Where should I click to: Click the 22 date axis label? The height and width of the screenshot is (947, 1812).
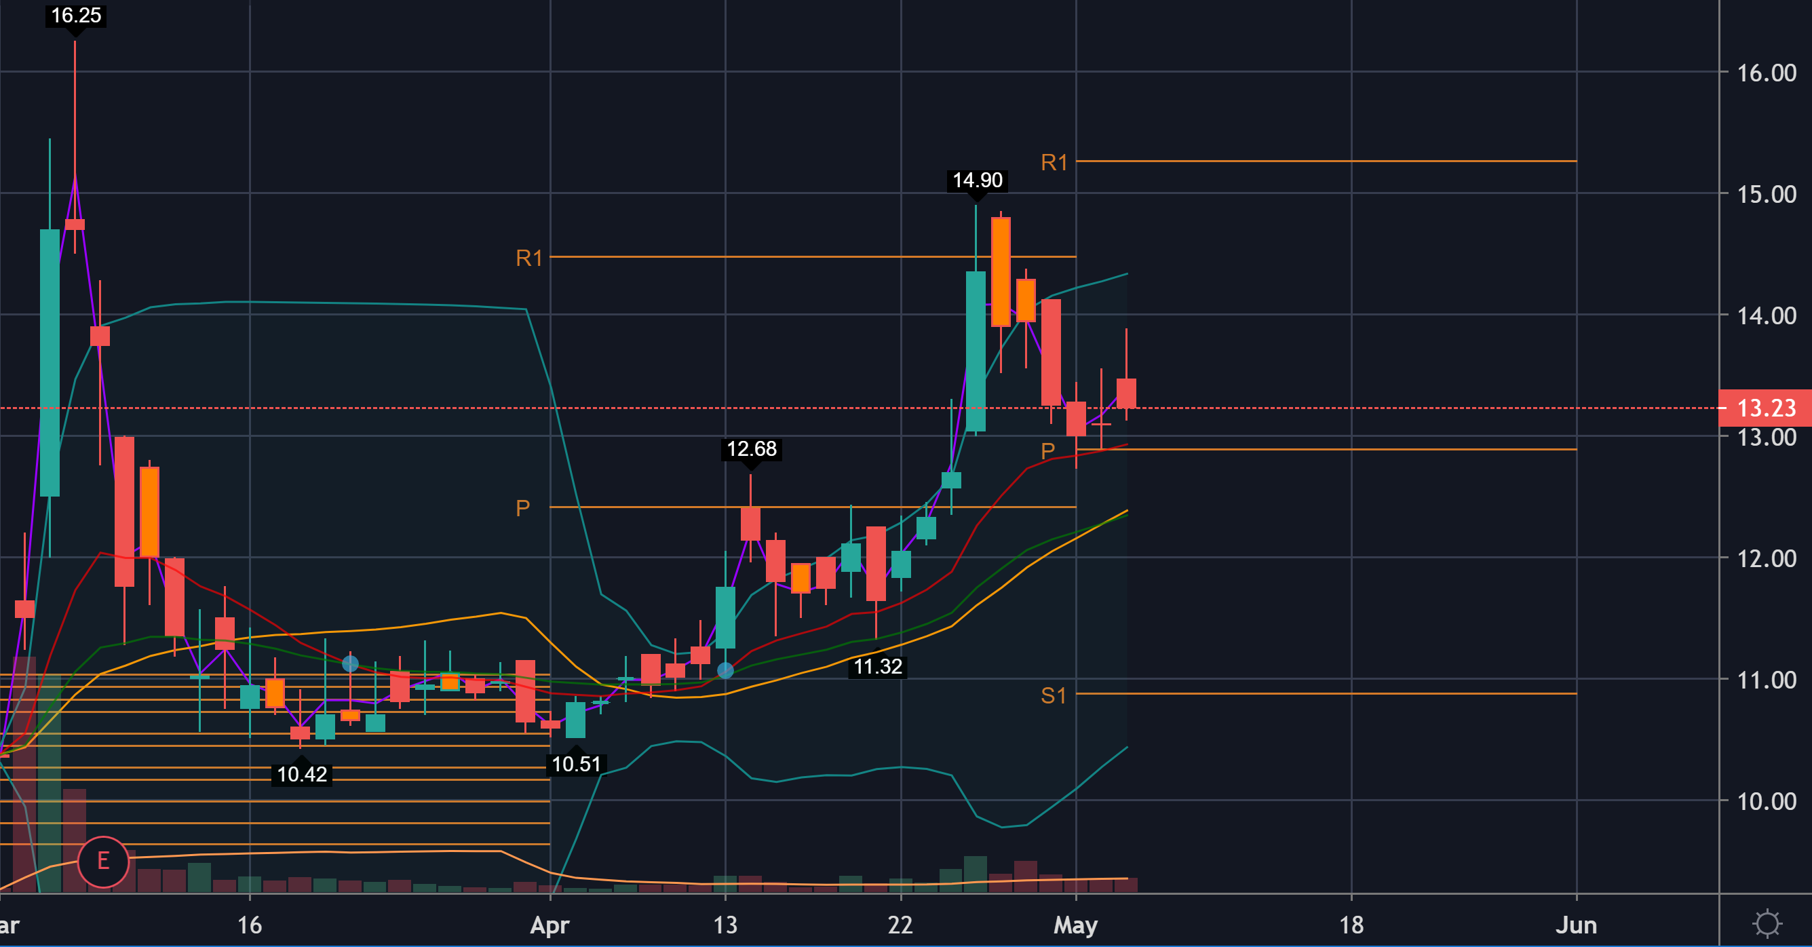tap(900, 925)
